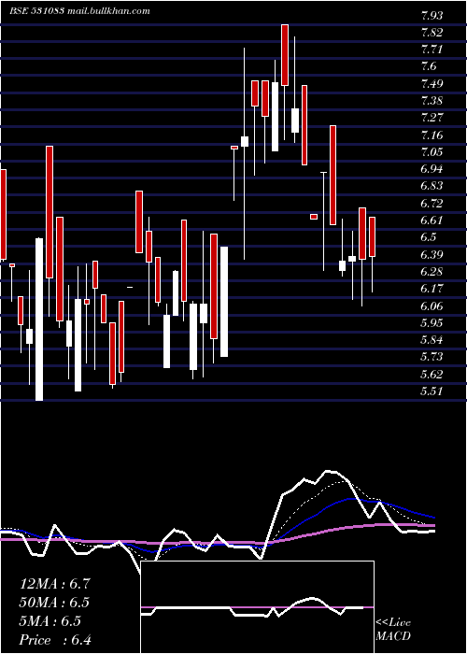Viewport: 467px width, 654px height.
Task: Click the 7.05 price level label
Action: [x=432, y=152]
